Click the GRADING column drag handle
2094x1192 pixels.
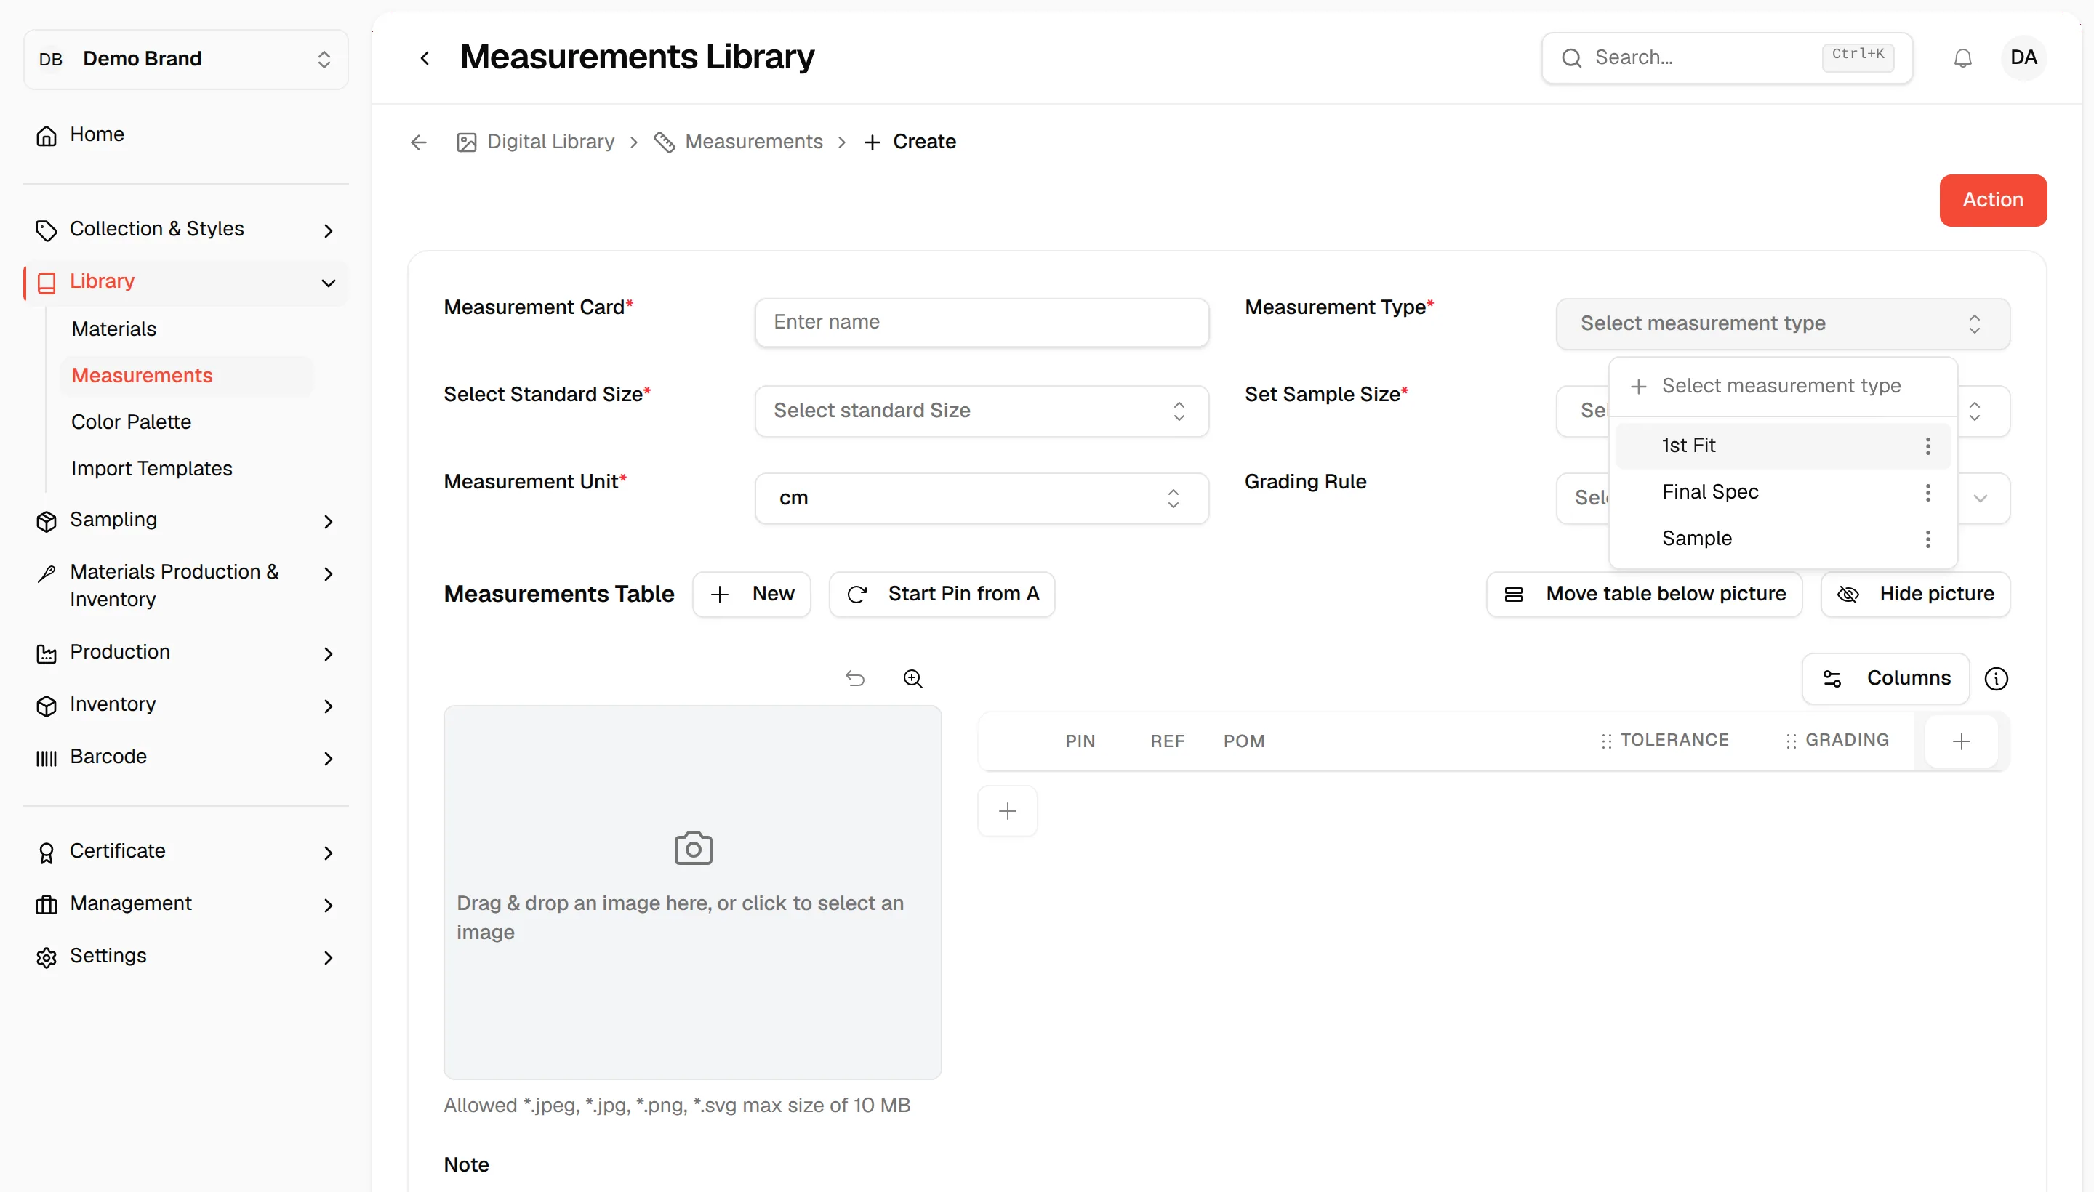point(1790,741)
